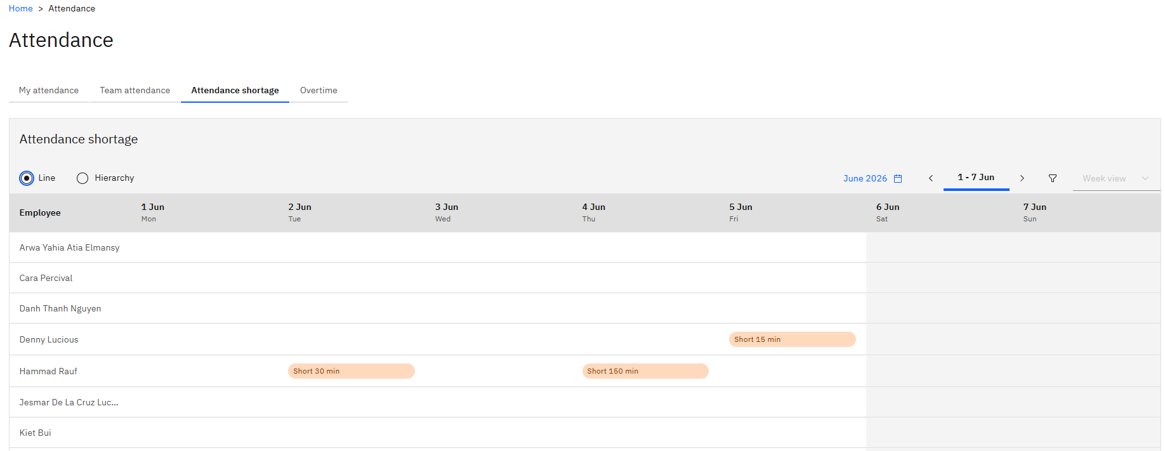Viewport: 1165px width, 451px height.
Task: Click employee Danh Thanh Nguyen
Action: pos(60,309)
